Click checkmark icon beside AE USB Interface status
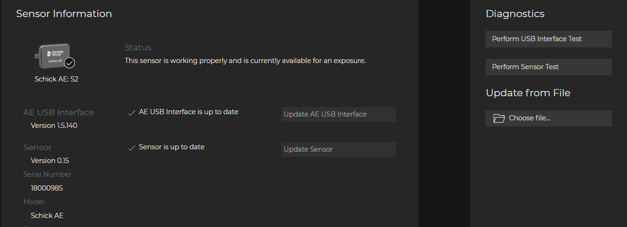The image size is (627, 227). (131, 113)
